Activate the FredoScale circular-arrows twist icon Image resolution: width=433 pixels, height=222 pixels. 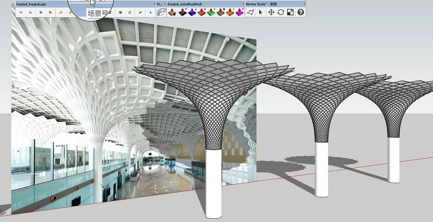coord(130,12)
